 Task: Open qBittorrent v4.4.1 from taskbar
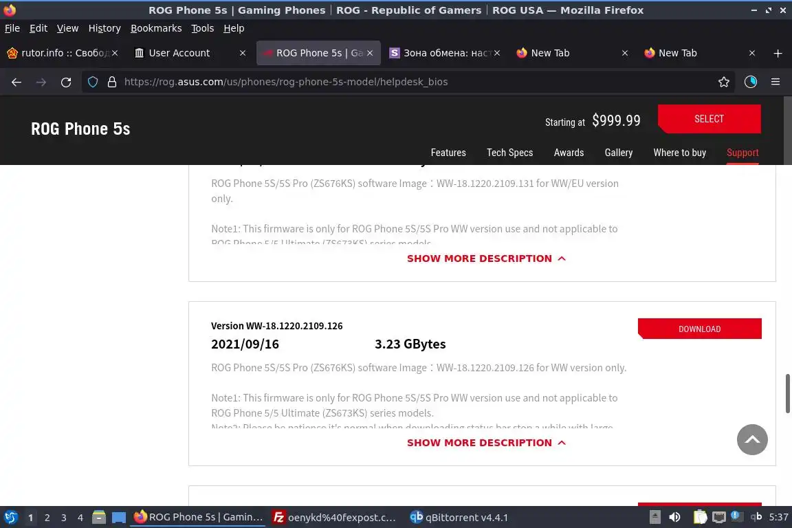coord(459,518)
